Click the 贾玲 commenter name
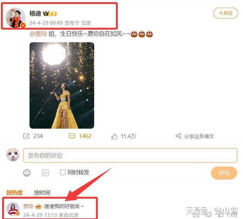The image size is (243, 219). point(28,206)
